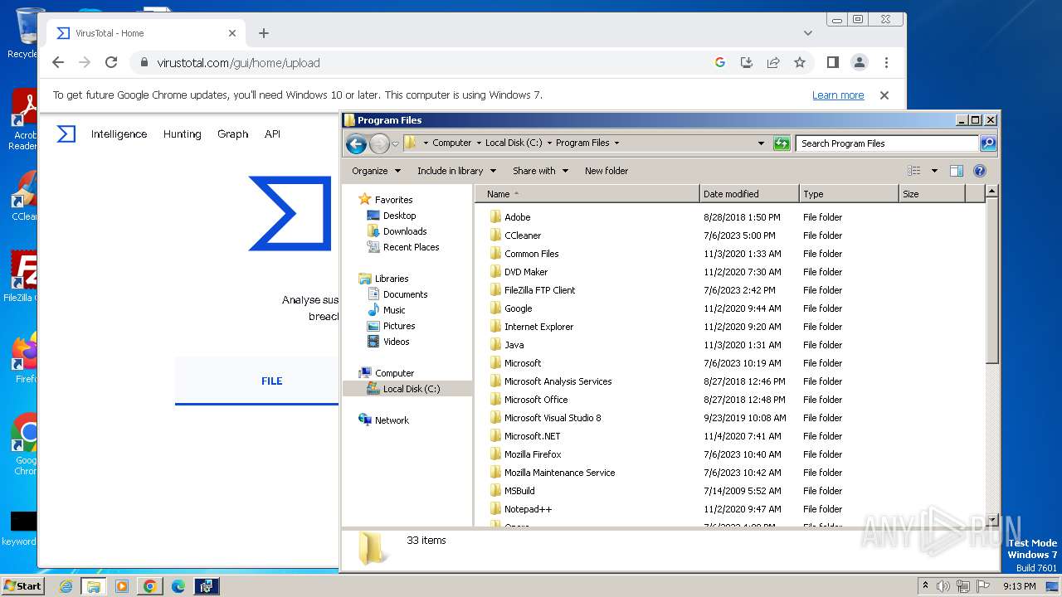Image resolution: width=1062 pixels, height=597 pixels.
Task: Open the Include in library dropdown
Action: pos(456,171)
